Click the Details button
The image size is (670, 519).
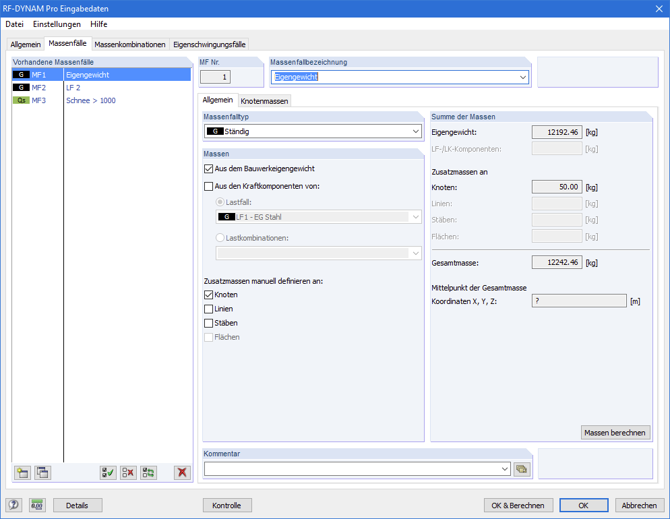click(x=78, y=506)
